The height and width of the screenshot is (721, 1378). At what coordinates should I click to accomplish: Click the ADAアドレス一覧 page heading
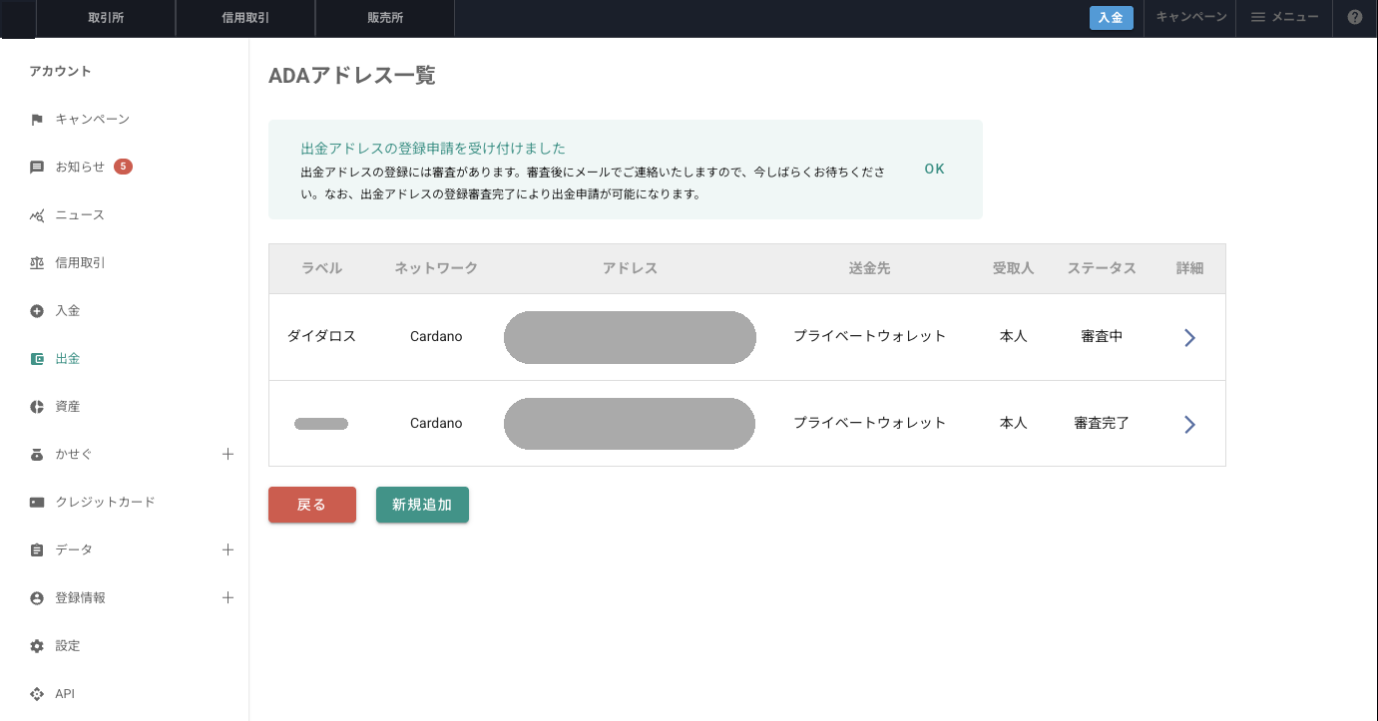click(352, 76)
